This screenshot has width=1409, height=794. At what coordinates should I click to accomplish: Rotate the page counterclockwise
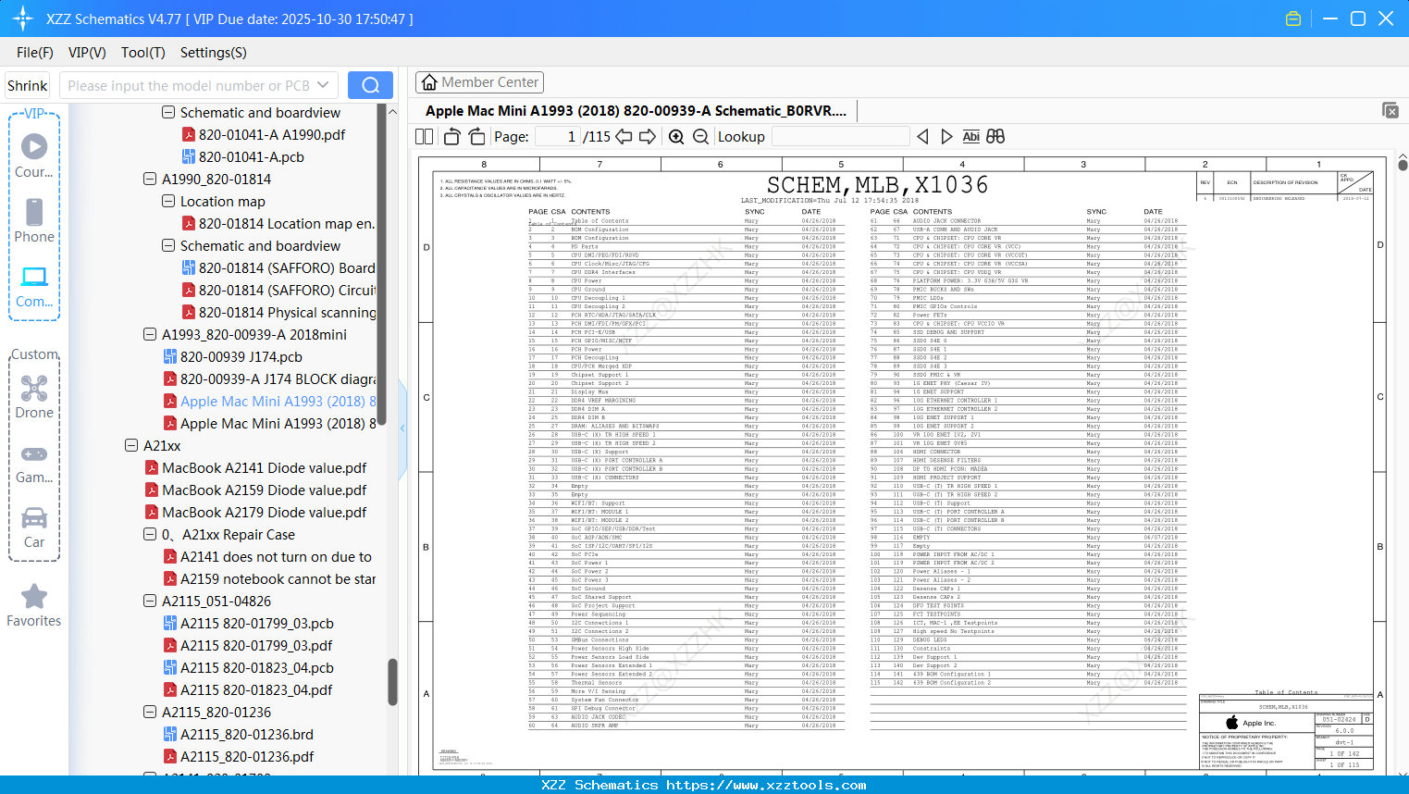click(452, 137)
